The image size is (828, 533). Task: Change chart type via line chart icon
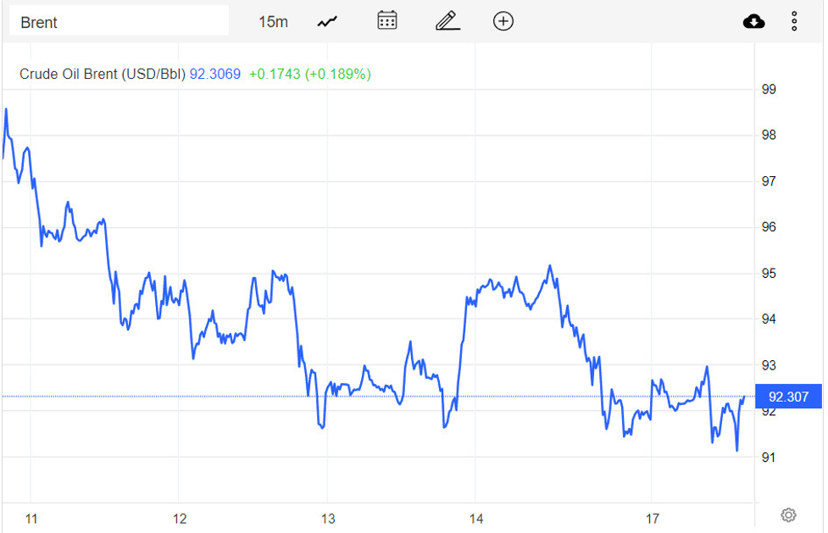click(327, 22)
